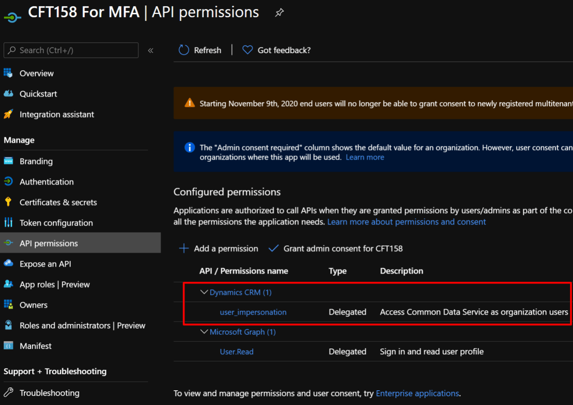
Task: Open the Troubleshooting wrench icon
Action: 9,392
